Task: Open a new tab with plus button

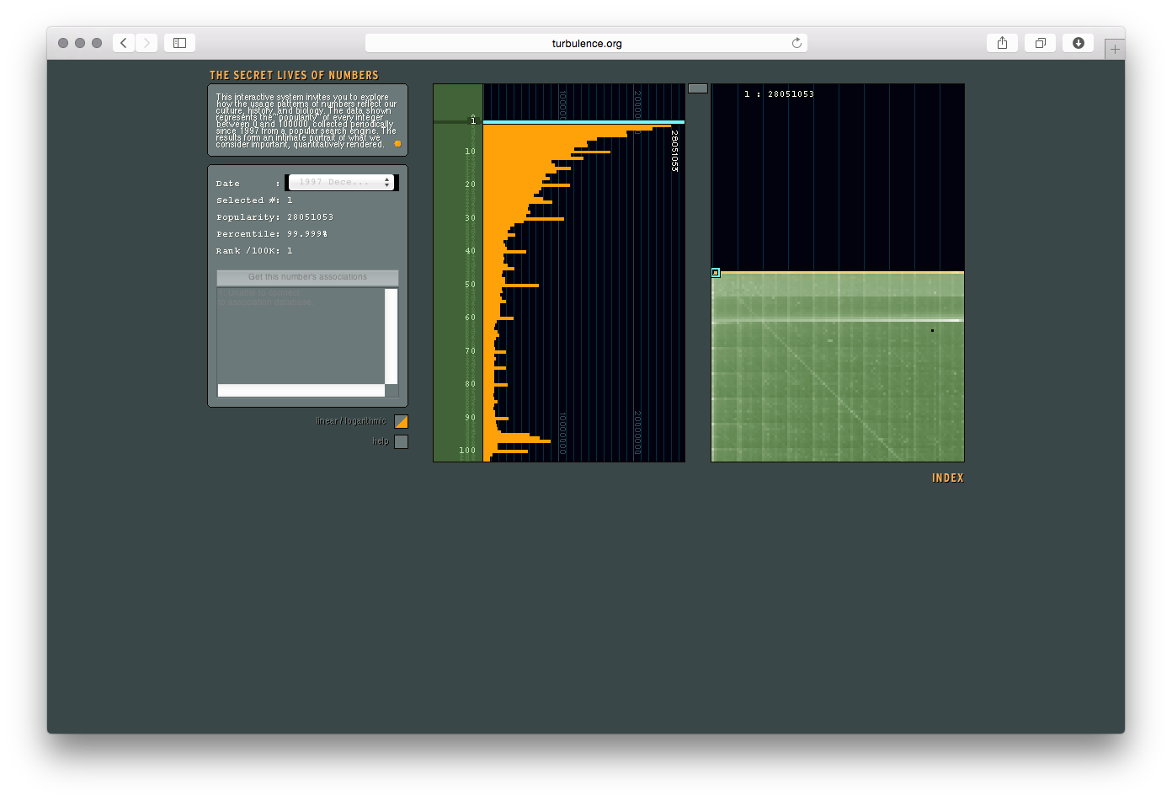Action: click(1115, 50)
